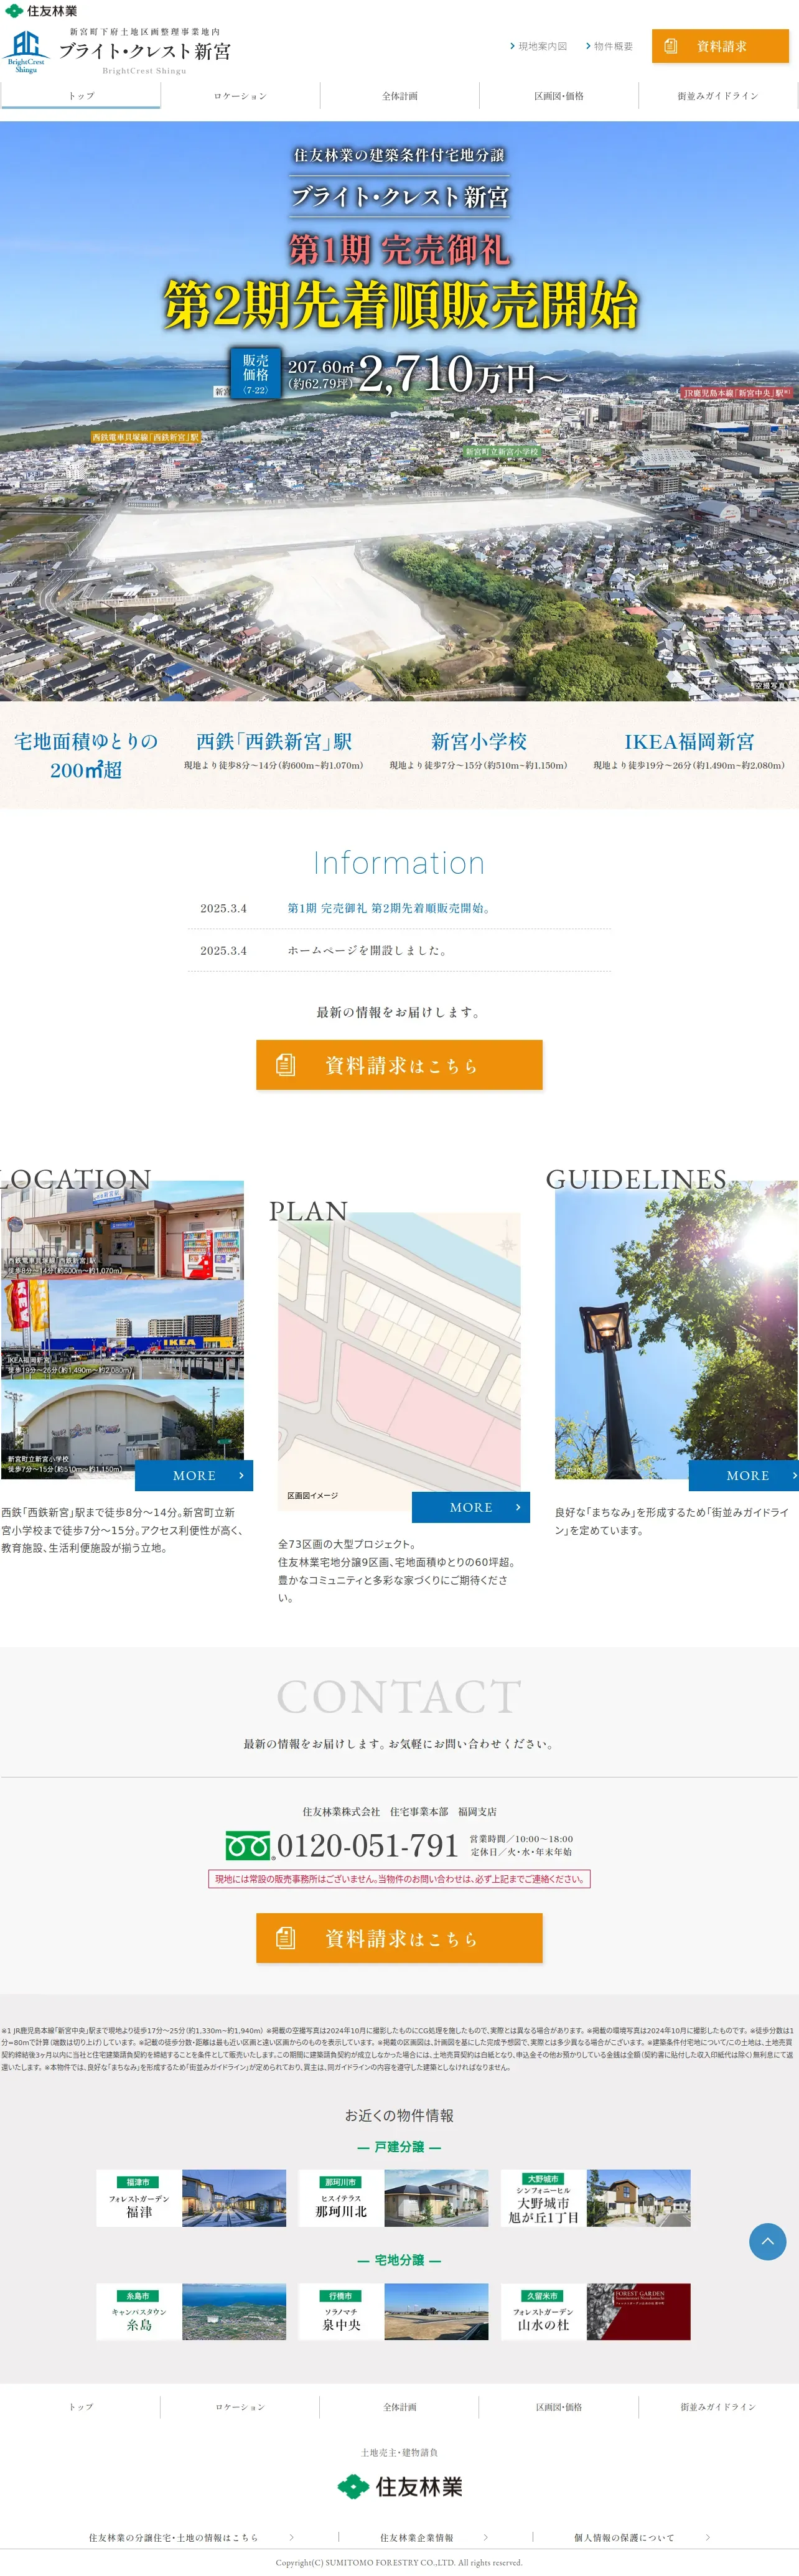Open the 那珂川北 ヒスイテラス property card
799x2576 pixels.
(393, 2198)
